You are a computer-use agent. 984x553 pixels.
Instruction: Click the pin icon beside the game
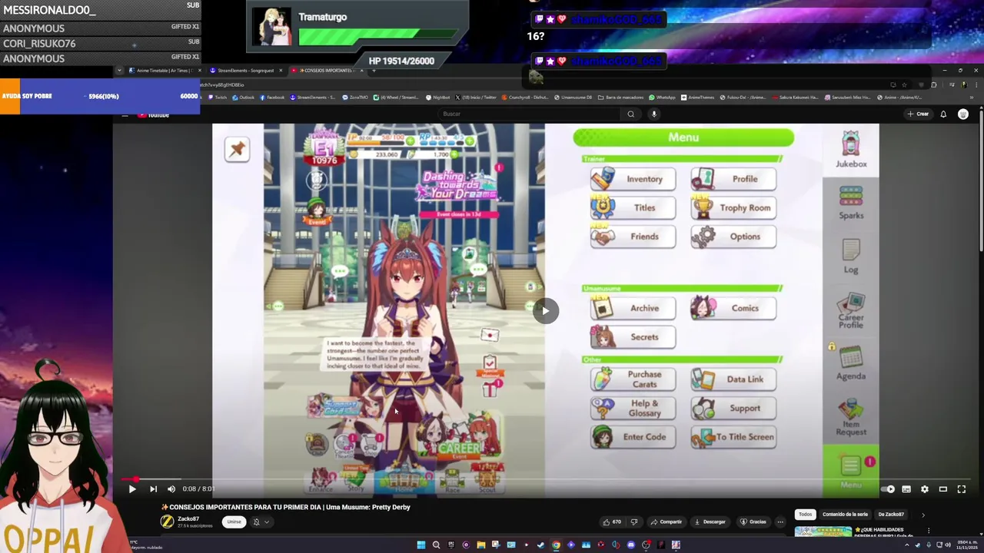coord(237,149)
